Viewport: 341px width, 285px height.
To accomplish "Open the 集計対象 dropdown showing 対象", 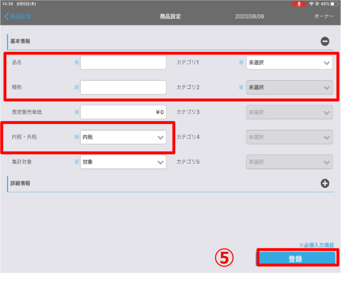I will point(123,162).
